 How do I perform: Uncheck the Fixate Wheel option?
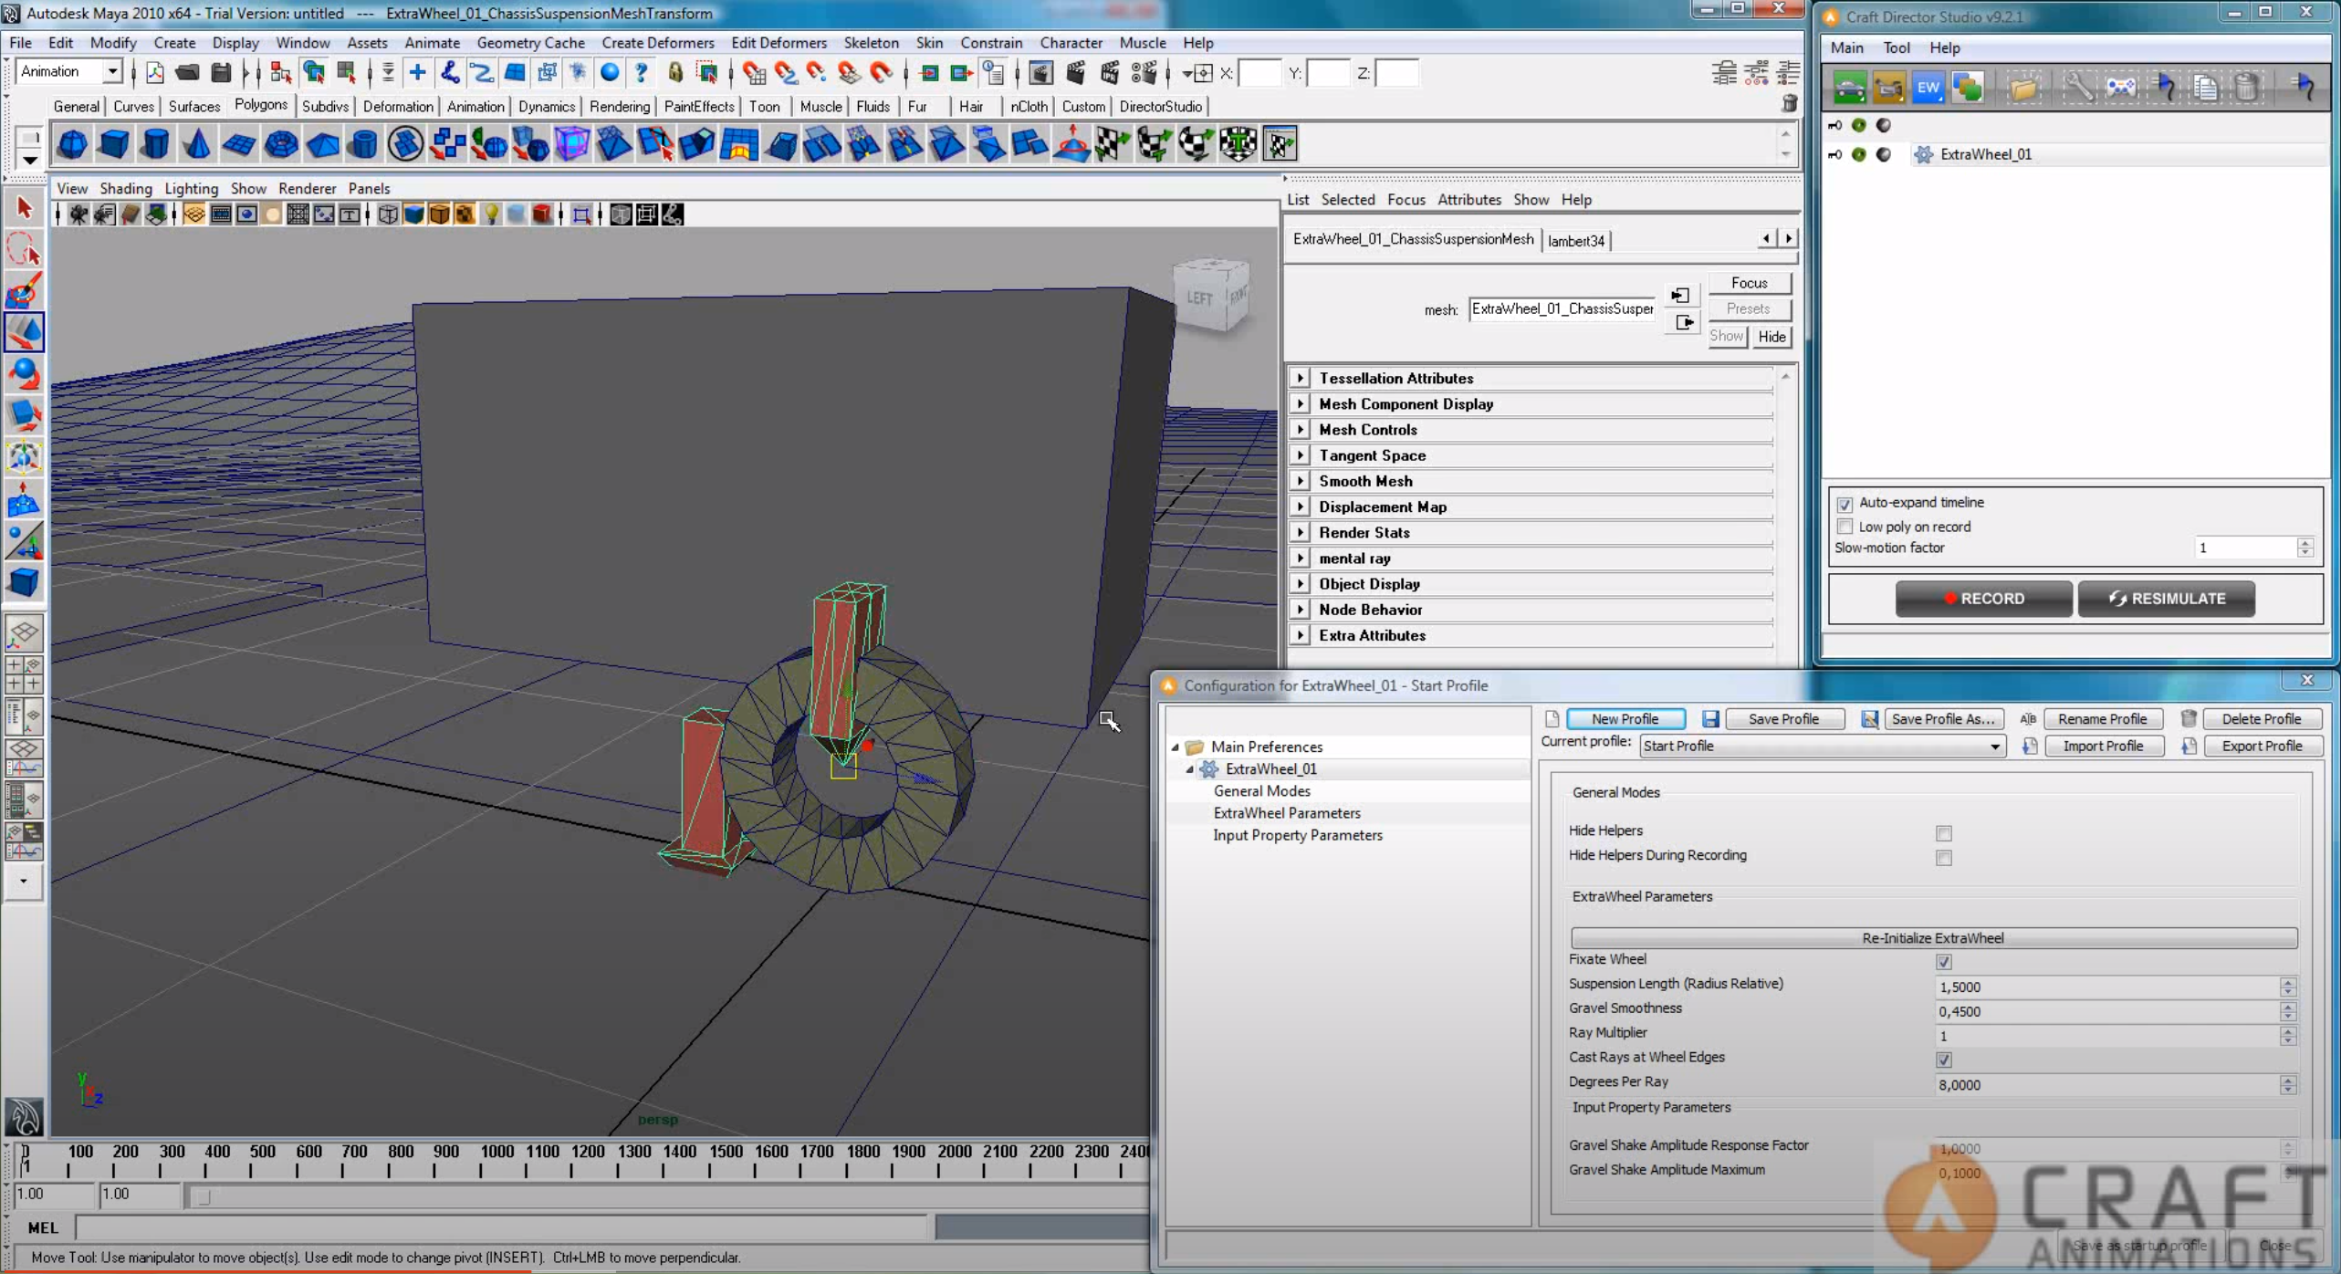tap(1944, 962)
